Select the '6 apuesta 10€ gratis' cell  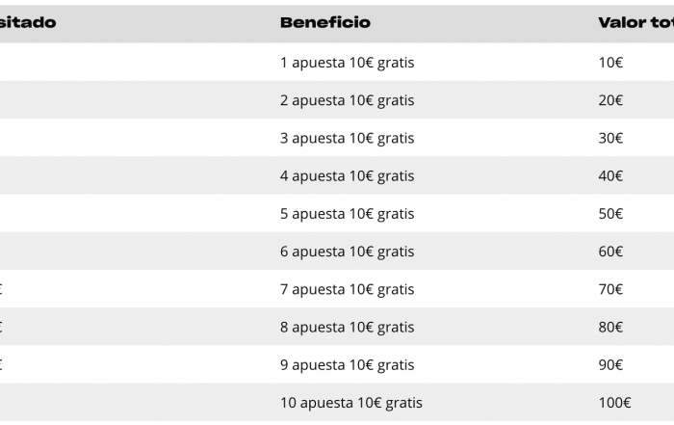coord(347,252)
